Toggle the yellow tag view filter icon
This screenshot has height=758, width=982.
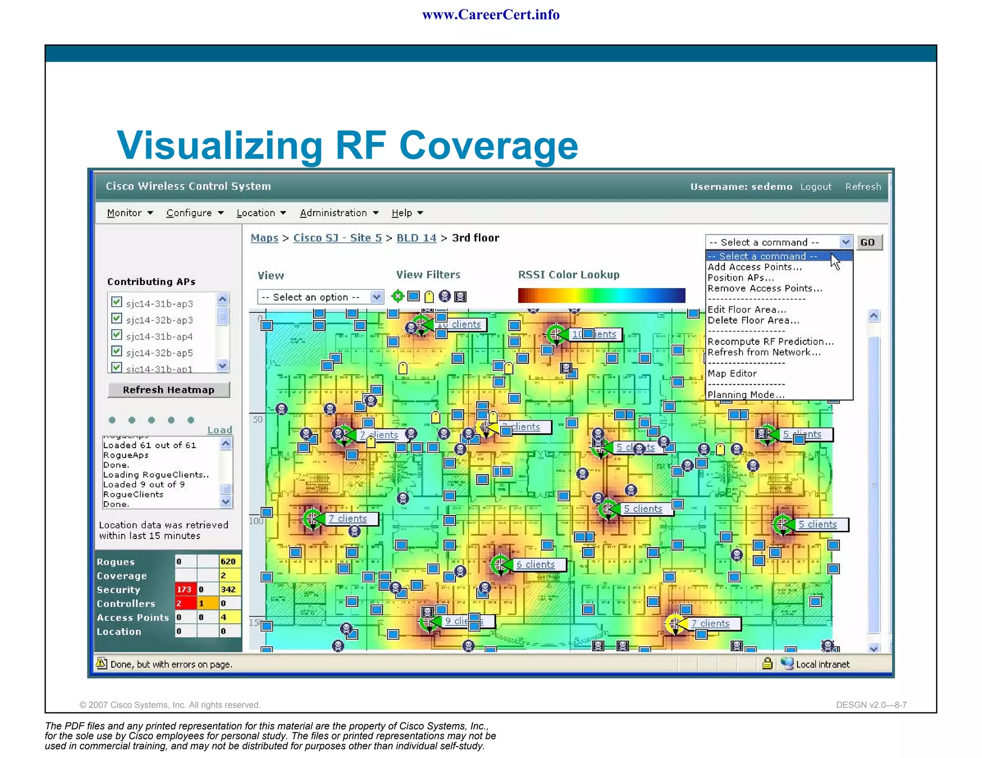[x=429, y=297]
